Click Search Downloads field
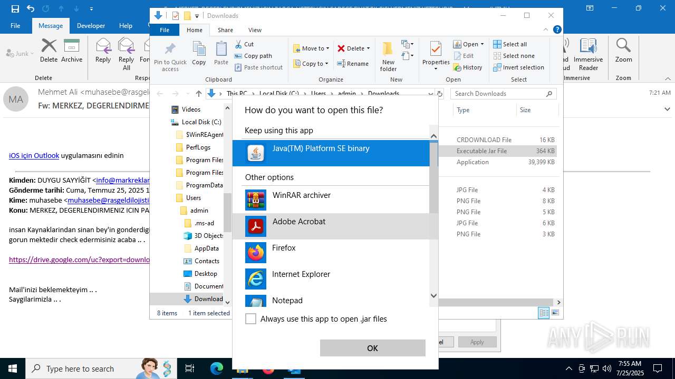 point(504,94)
